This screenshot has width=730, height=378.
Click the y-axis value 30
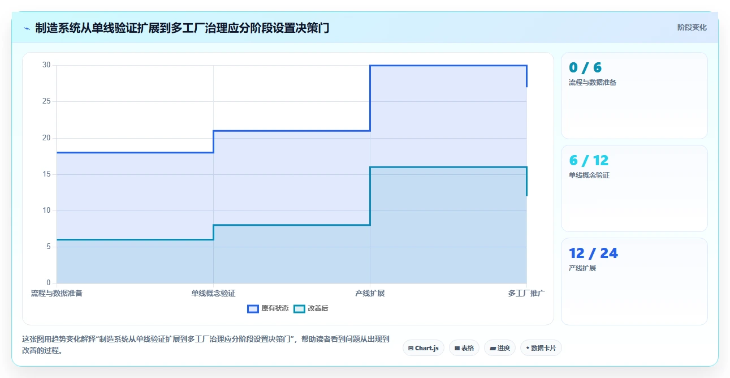click(47, 65)
